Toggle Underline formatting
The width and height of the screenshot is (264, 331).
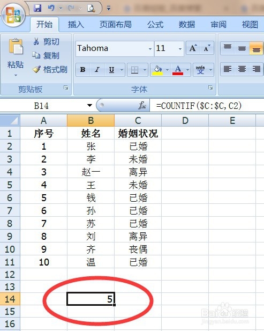click(x=112, y=69)
